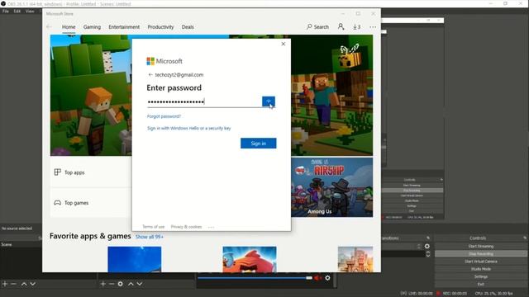
Task: Click Start Virtual Camera button
Action: pos(481,262)
